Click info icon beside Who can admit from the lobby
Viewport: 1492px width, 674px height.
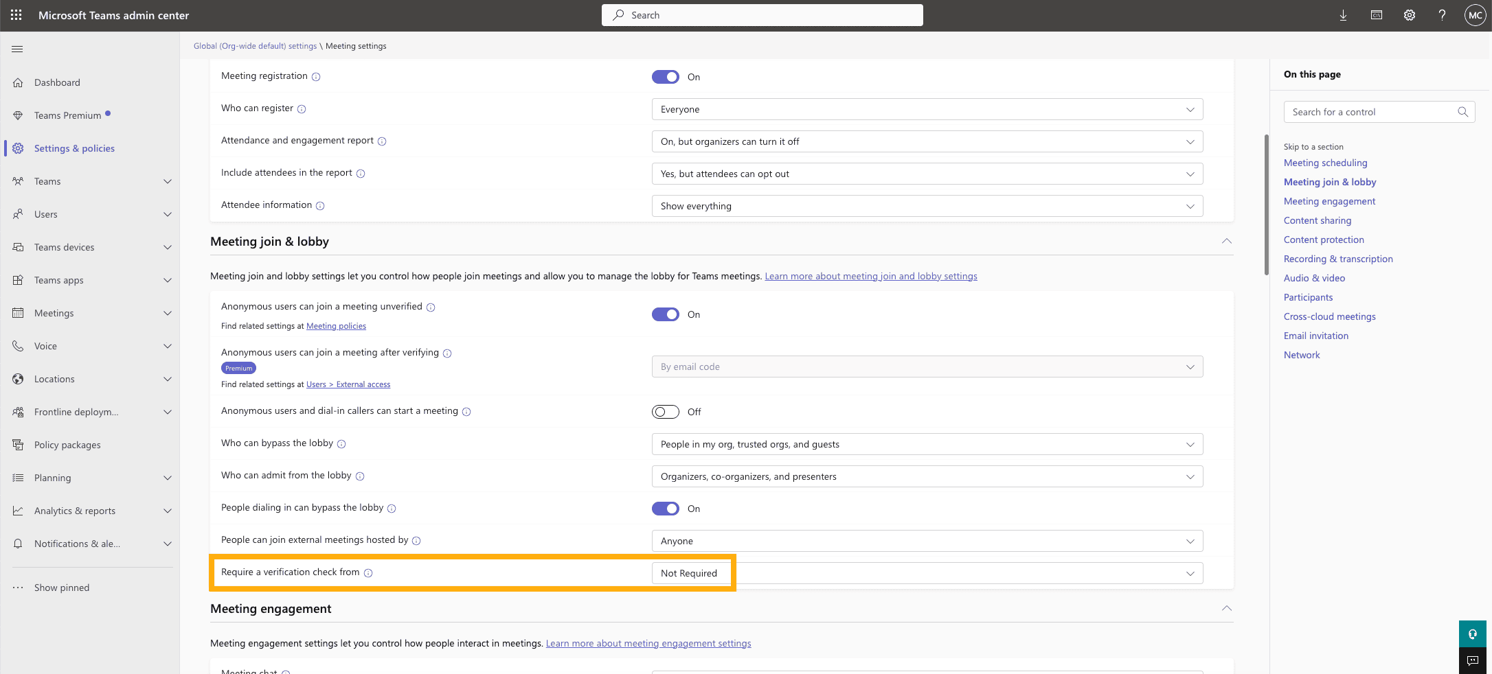pos(360,476)
